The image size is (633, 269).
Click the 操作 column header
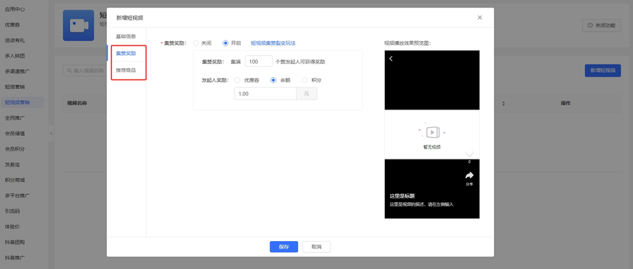pyautogui.click(x=565, y=103)
